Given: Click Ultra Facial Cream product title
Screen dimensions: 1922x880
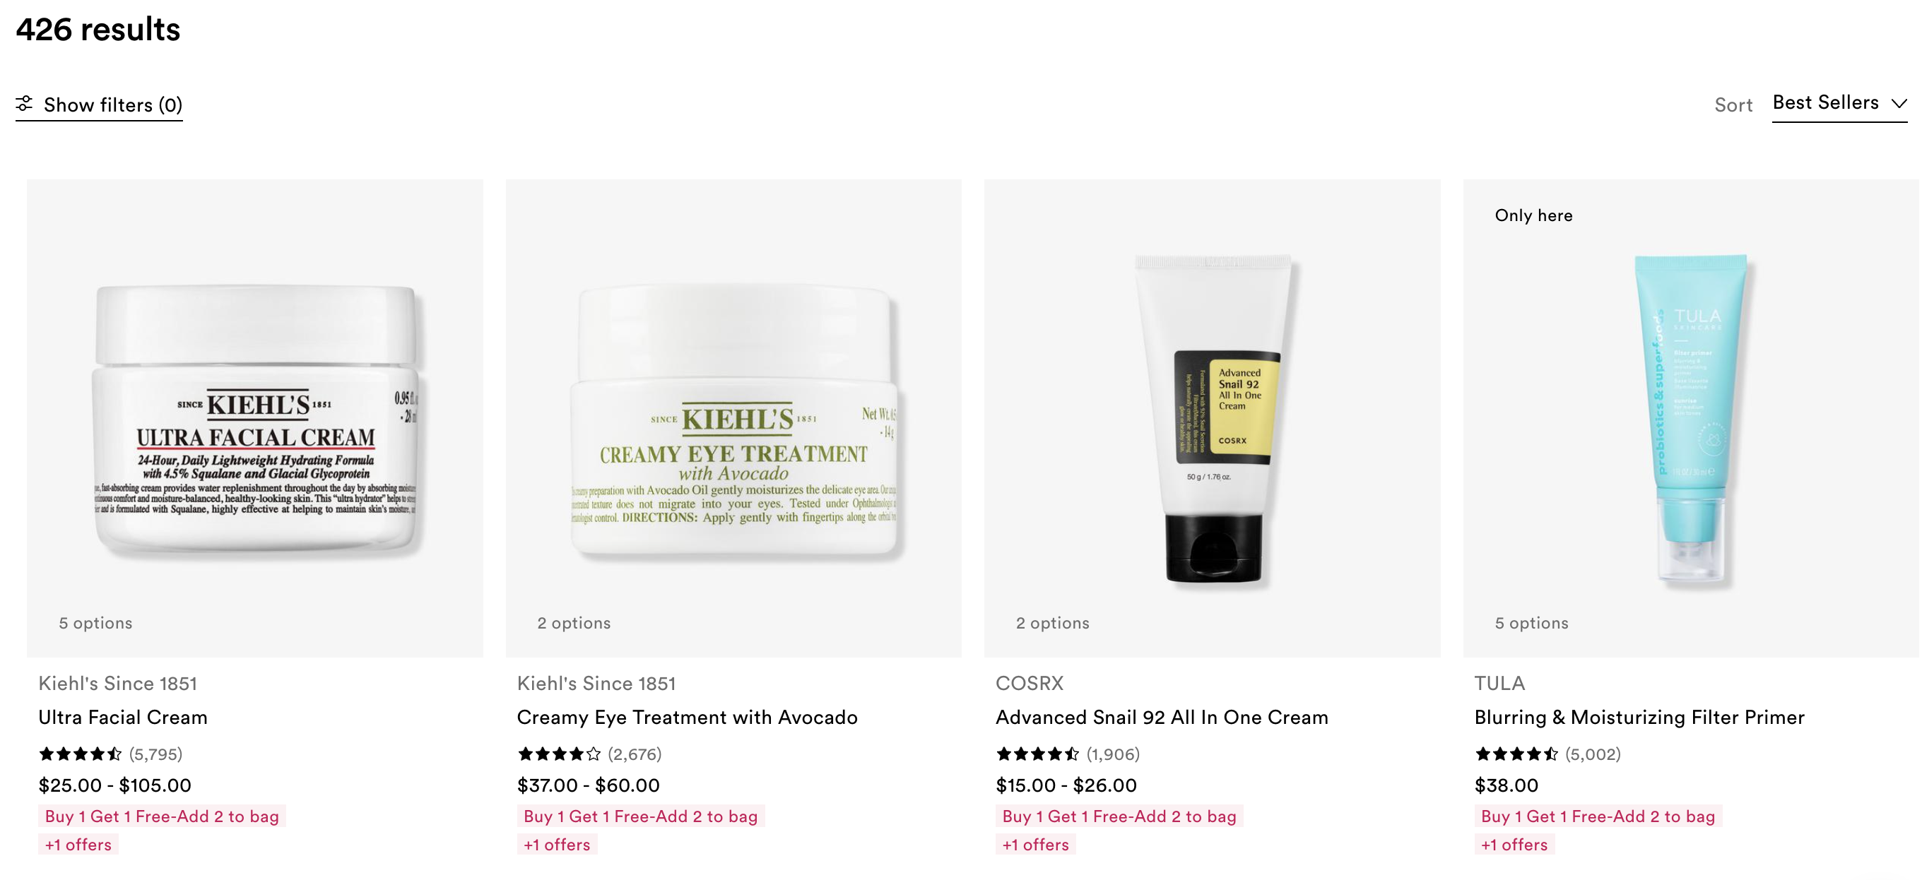Looking at the screenshot, I should coord(123,717).
